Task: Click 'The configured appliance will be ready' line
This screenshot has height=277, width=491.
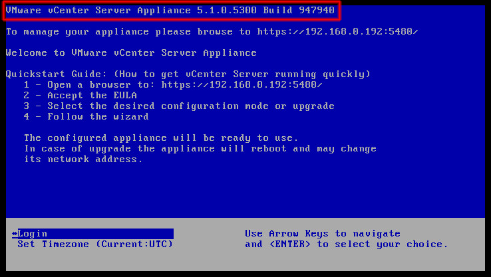Action: [161, 138]
